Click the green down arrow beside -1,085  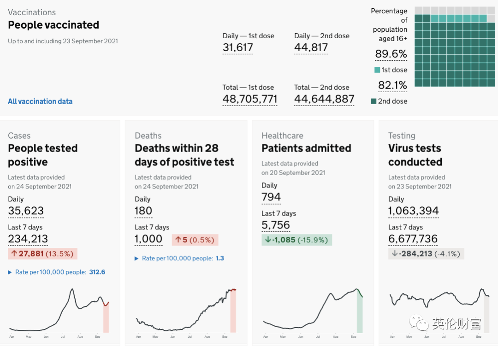[268, 240]
